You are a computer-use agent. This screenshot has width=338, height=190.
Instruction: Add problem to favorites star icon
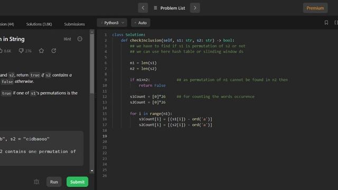pyautogui.click(x=41, y=51)
